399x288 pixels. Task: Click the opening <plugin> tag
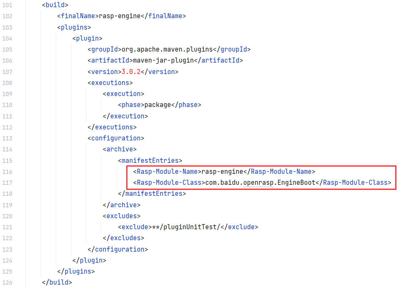click(x=87, y=38)
